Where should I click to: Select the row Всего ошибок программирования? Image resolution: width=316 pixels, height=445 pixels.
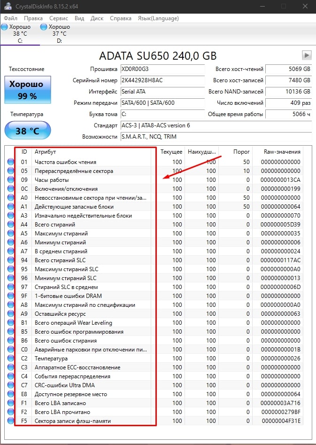[155, 332]
